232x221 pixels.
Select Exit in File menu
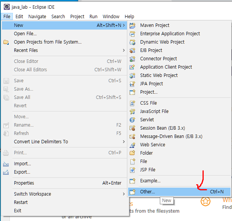(65, 211)
